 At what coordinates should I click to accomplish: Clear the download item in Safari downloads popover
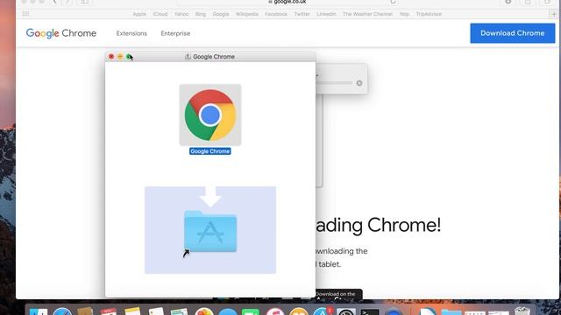(x=359, y=83)
